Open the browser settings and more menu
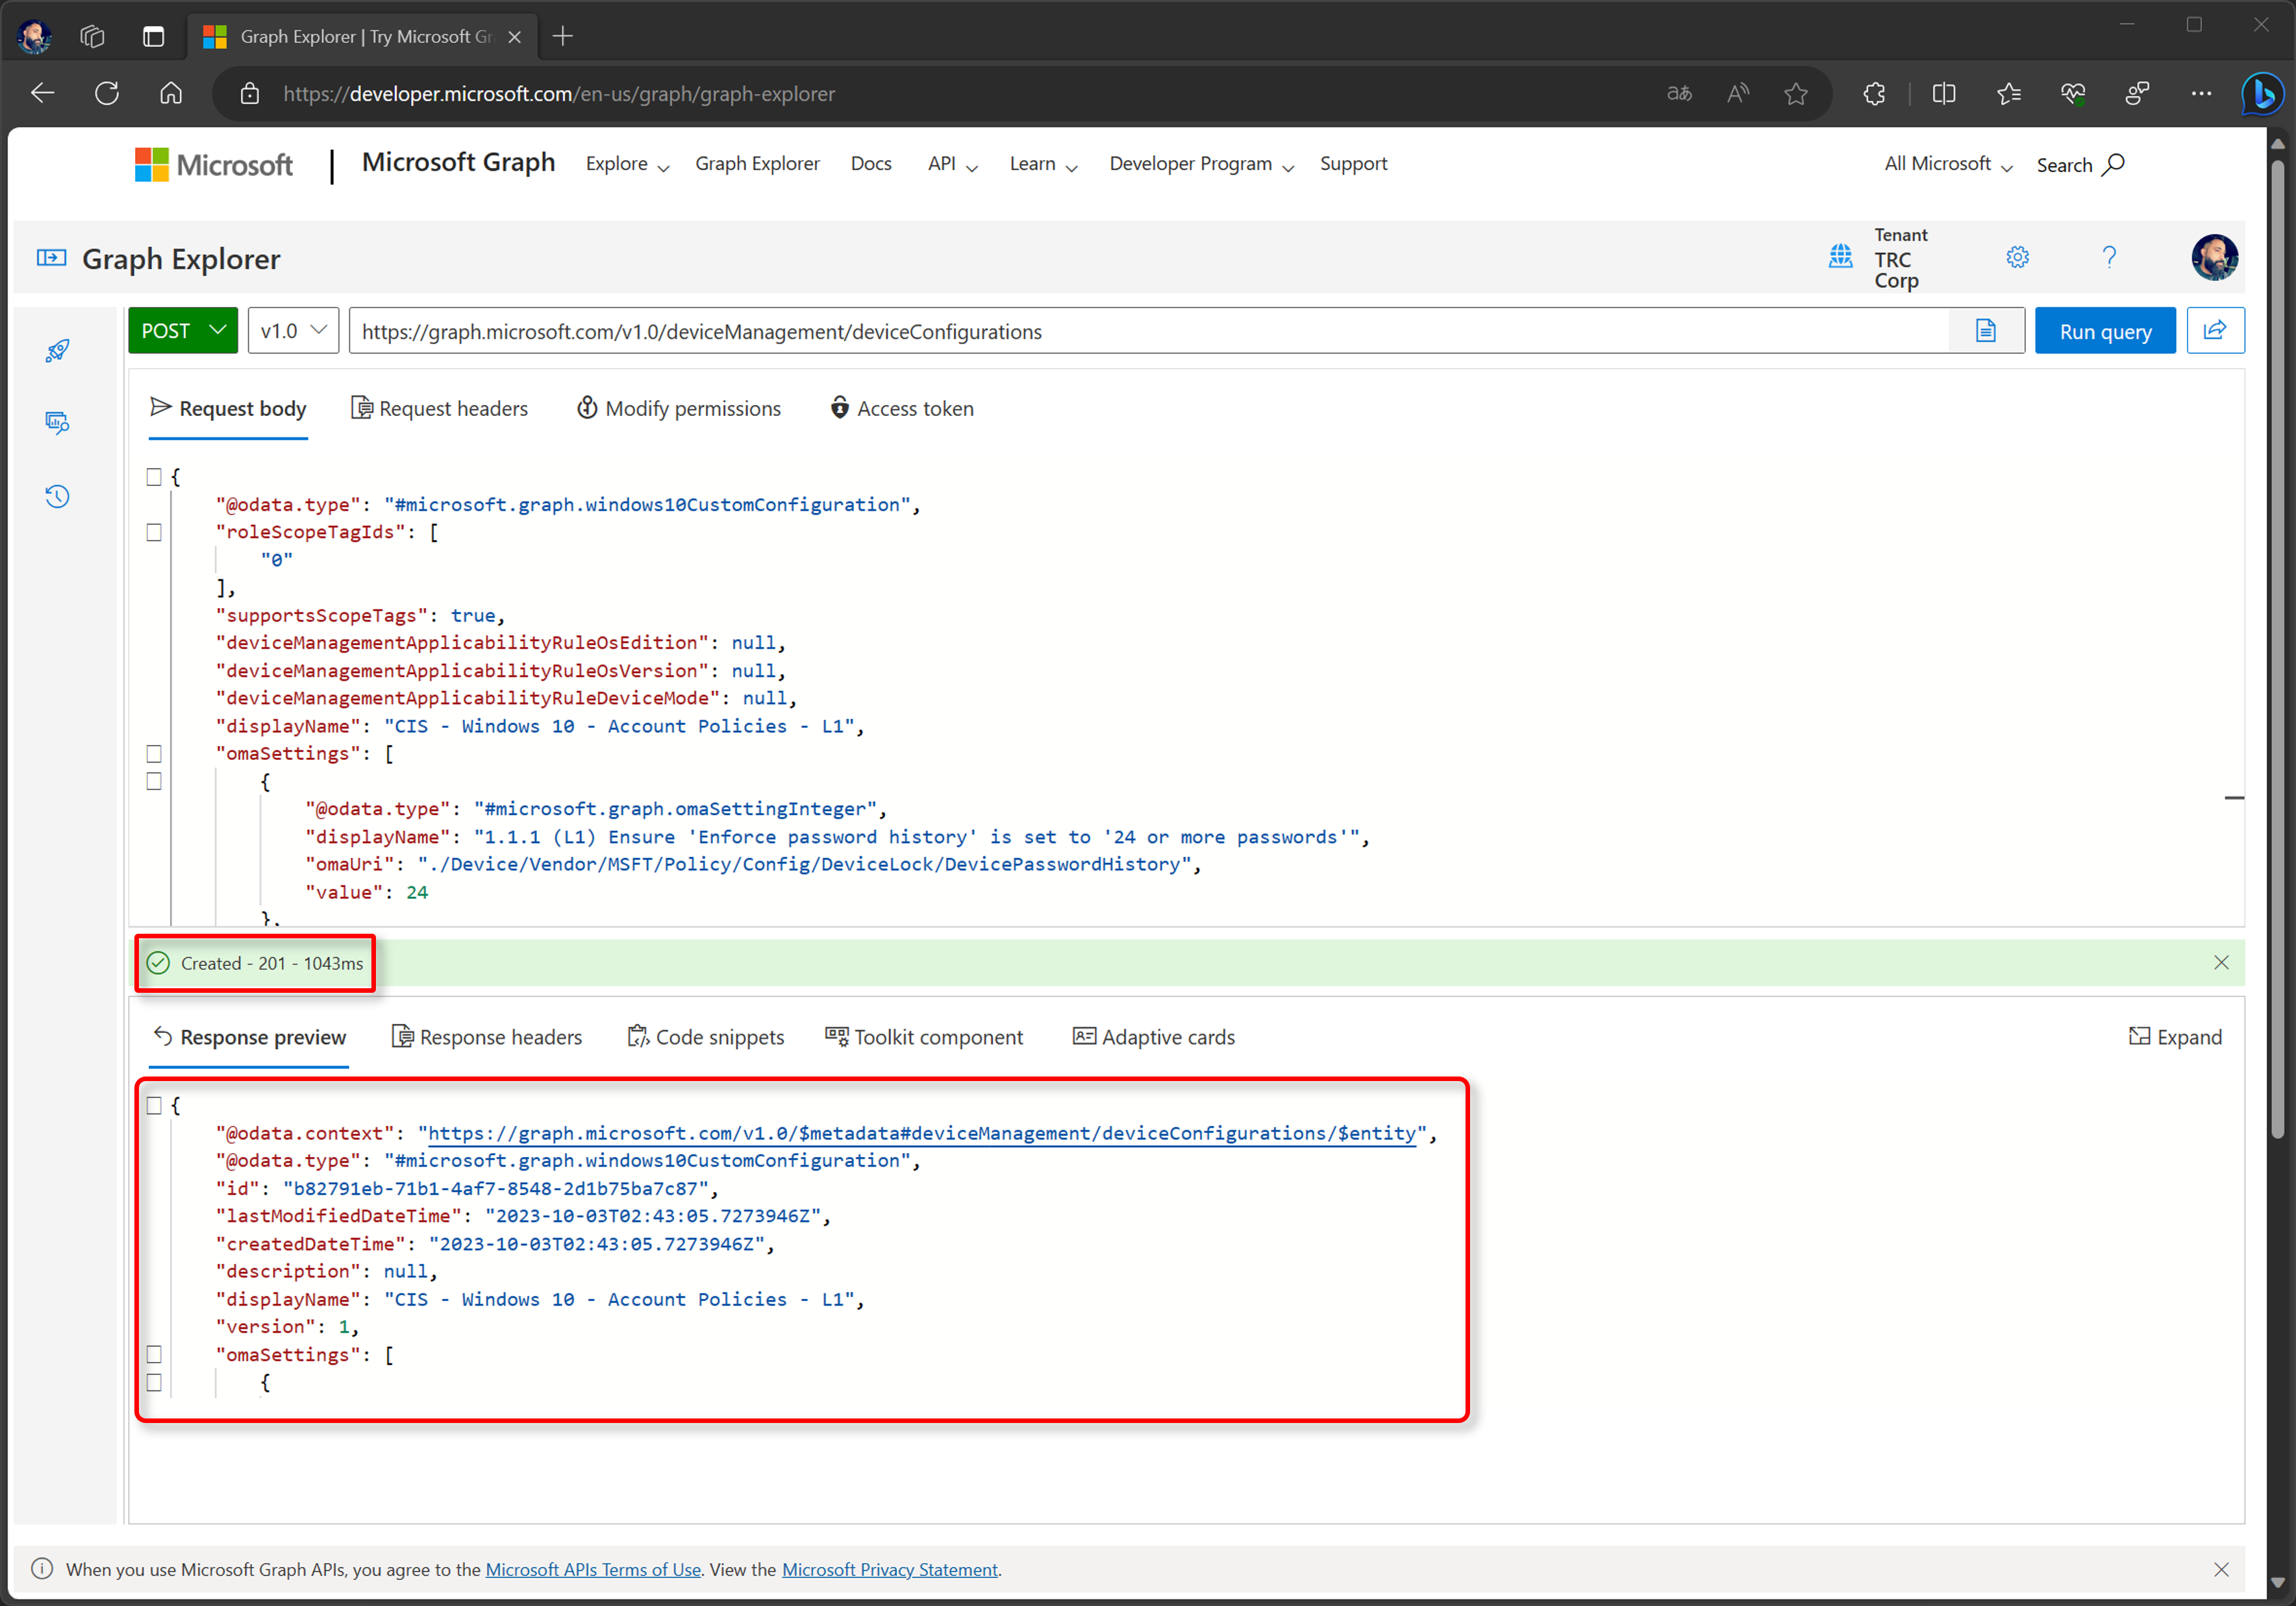Viewport: 2296px width, 1606px height. [x=2201, y=94]
